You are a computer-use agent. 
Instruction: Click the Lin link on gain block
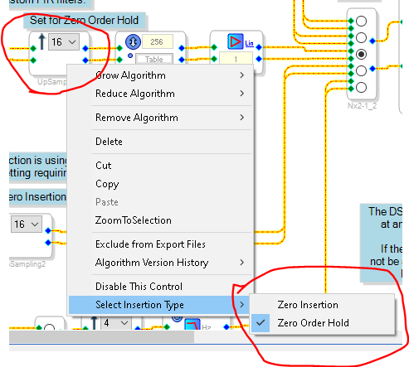pos(249,43)
